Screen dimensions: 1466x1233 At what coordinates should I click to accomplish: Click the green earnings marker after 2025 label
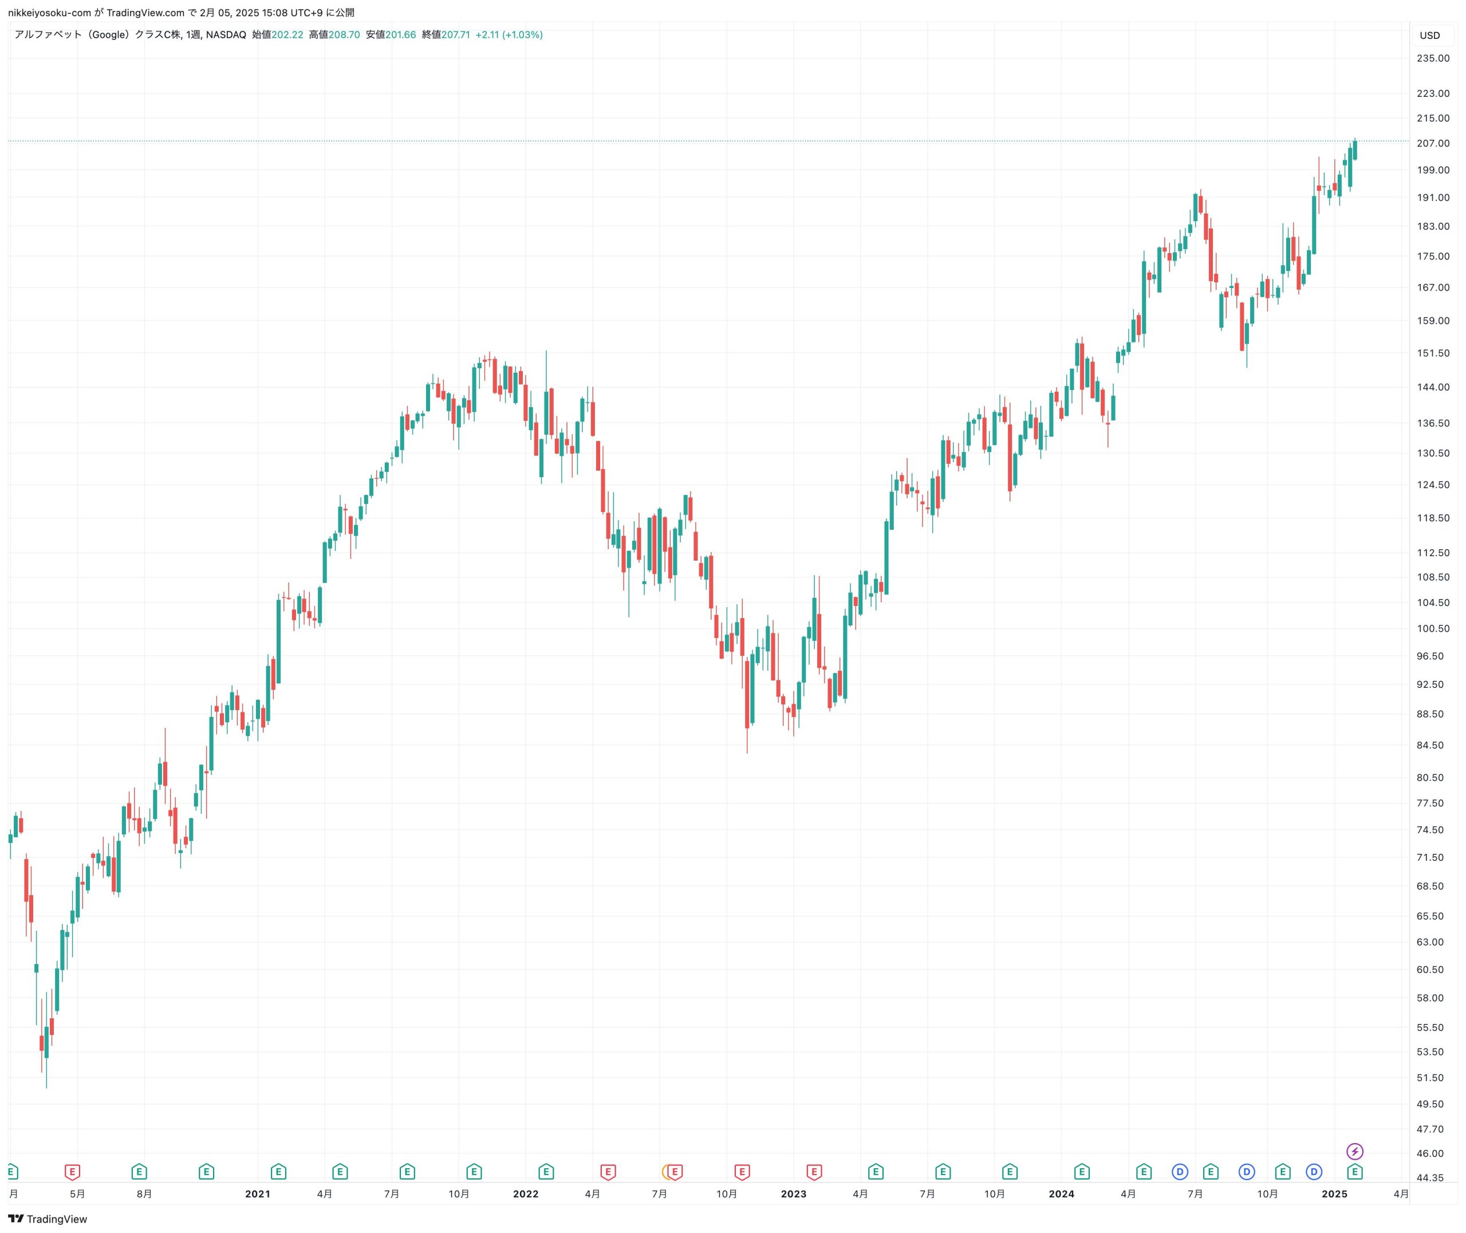coord(1355,1172)
